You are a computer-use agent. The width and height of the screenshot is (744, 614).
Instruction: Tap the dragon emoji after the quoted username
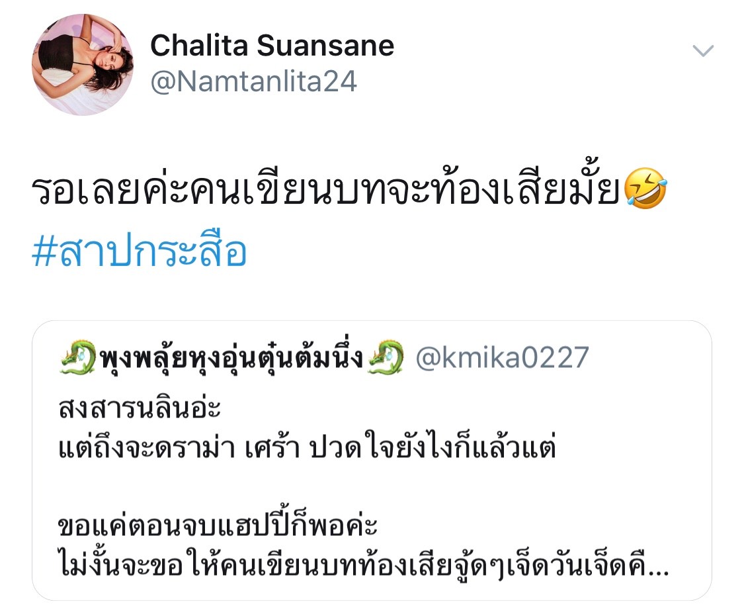(386, 357)
